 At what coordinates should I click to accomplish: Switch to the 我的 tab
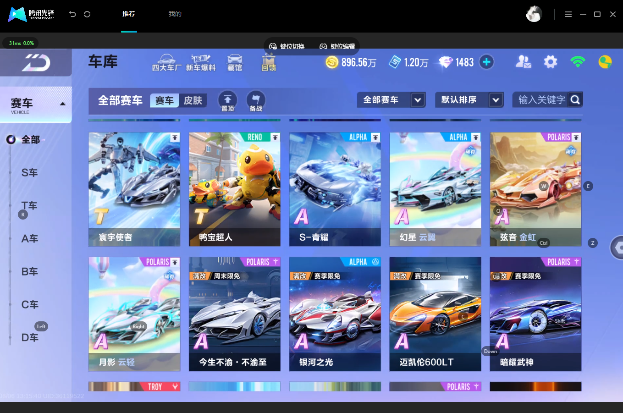click(175, 14)
